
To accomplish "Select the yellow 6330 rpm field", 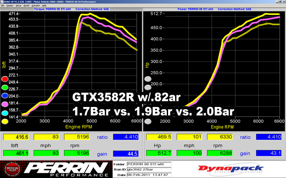I will [220, 137].
